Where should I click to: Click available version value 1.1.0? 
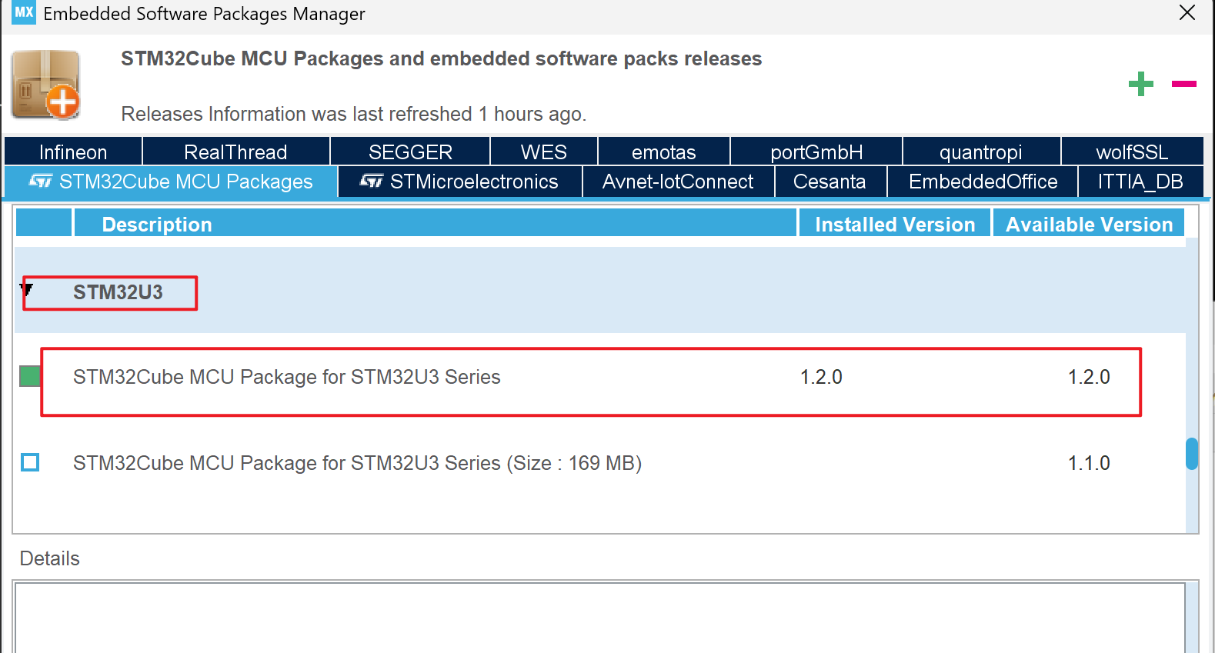click(1089, 463)
